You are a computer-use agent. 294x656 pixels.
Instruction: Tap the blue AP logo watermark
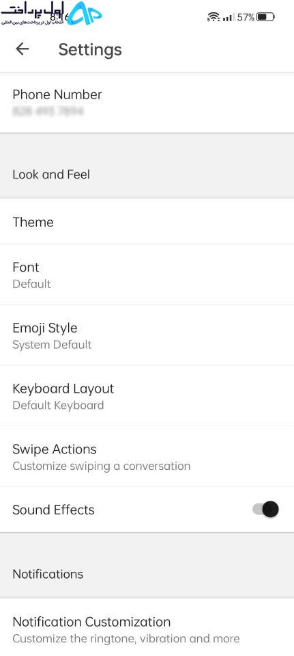click(x=85, y=13)
